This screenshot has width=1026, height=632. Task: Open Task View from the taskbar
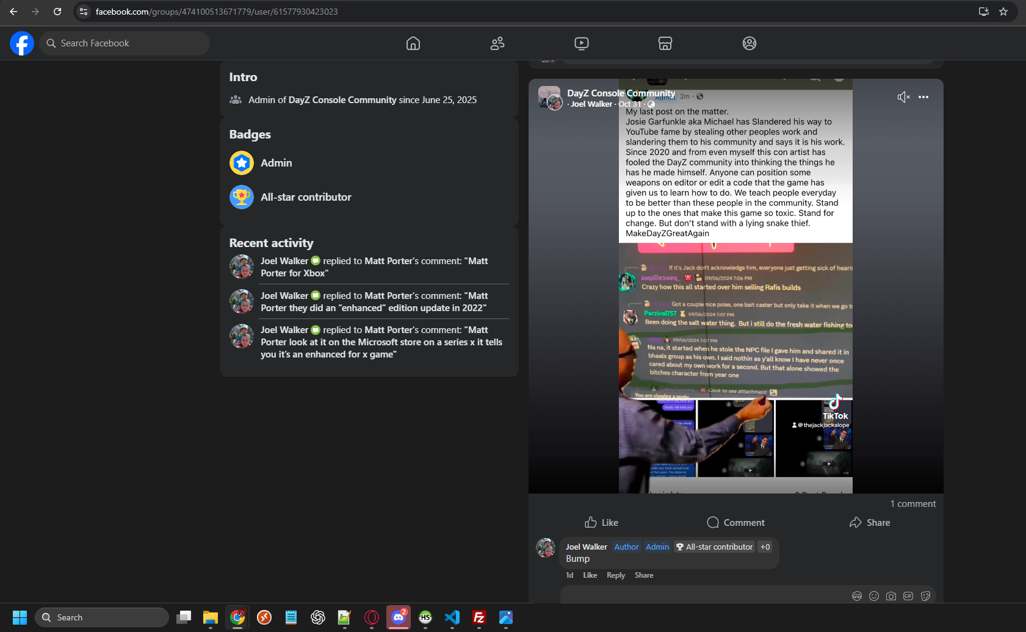[184, 617]
